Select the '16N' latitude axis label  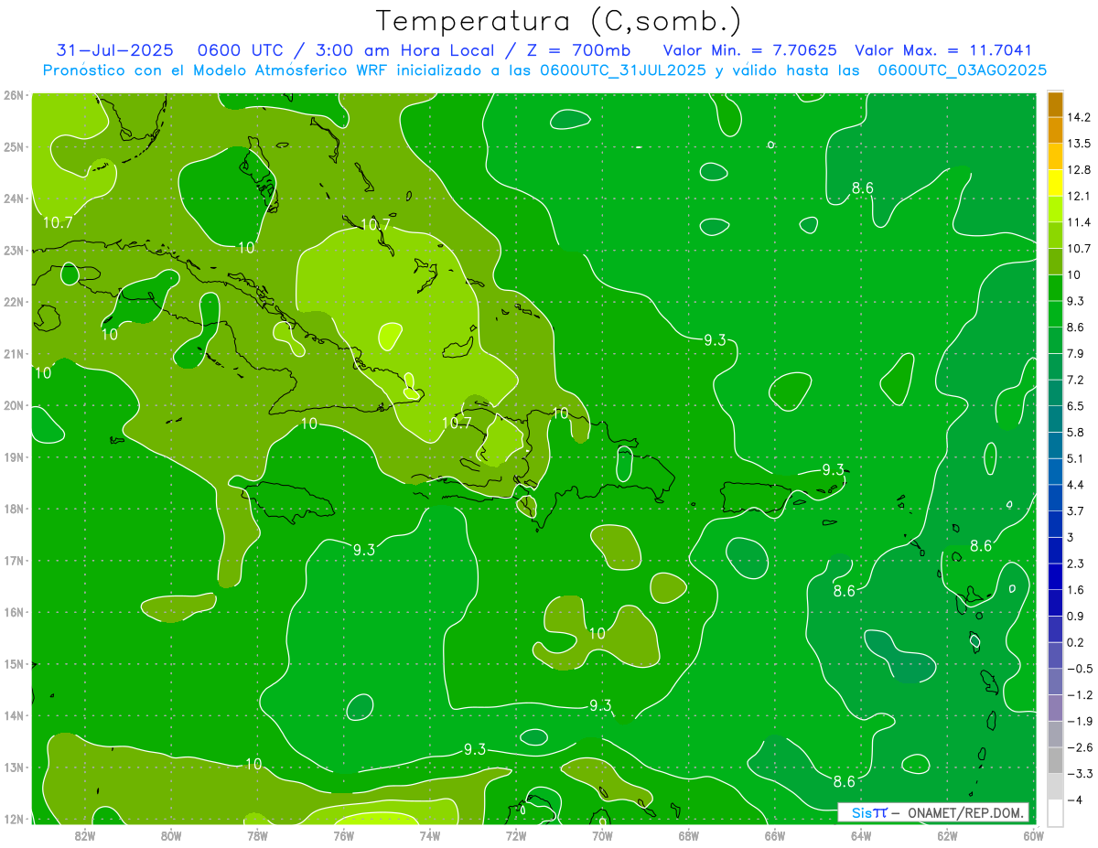[x=14, y=612]
